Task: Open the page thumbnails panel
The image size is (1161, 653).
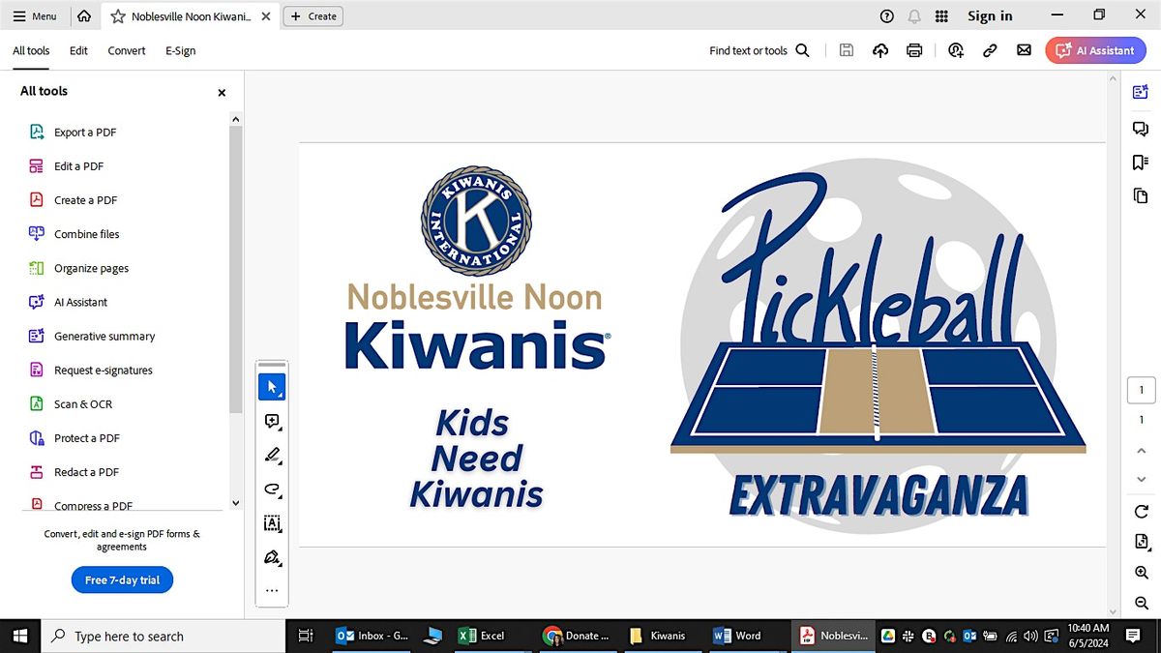Action: pos(1141,196)
